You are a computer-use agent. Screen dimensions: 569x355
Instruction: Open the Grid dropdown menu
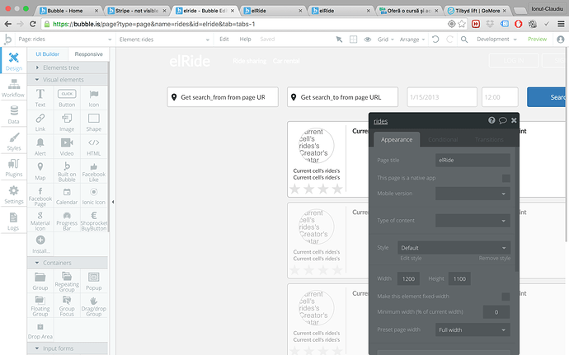pos(385,40)
